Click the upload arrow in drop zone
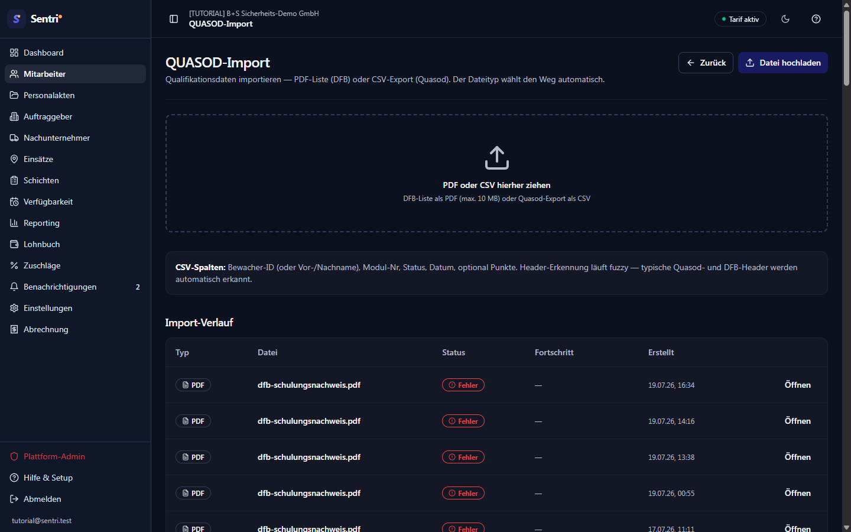851x532 pixels. 497,158
